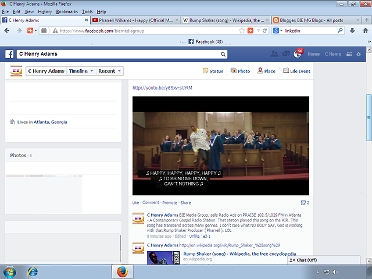The width and height of the screenshot is (372, 279).
Task: Open the Rump Shaker Wikipedia article title link
Action: tap(239, 254)
